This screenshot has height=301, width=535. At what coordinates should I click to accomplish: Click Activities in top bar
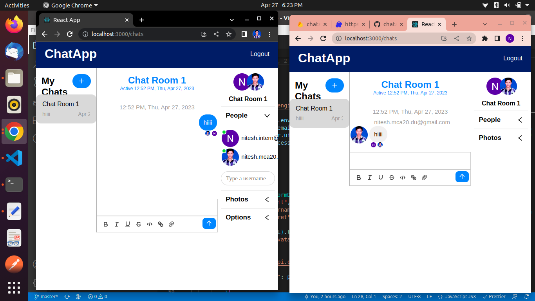(x=17, y=5)
